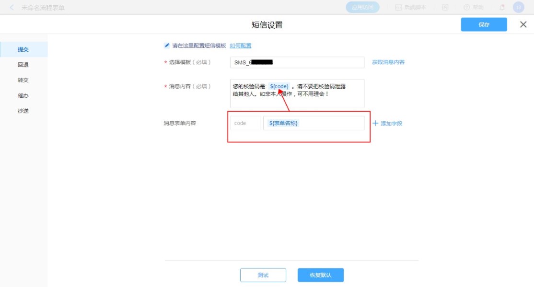Click the 恢复默认 button

[x=320, y=275]
